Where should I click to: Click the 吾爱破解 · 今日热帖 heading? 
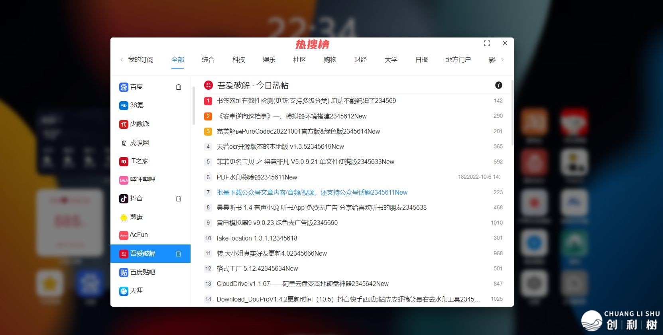pos(253,85)
